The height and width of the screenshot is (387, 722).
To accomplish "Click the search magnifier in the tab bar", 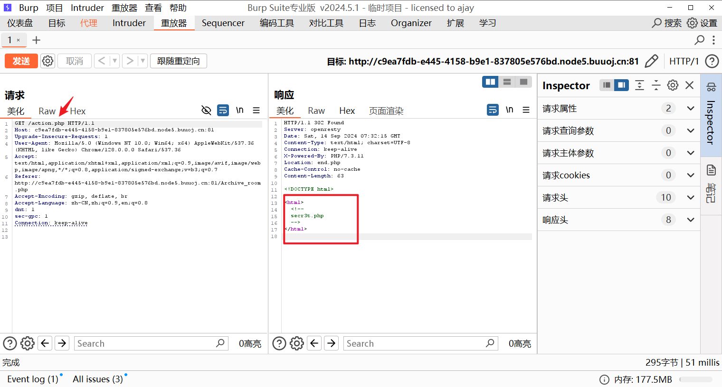I will [699, 40].
